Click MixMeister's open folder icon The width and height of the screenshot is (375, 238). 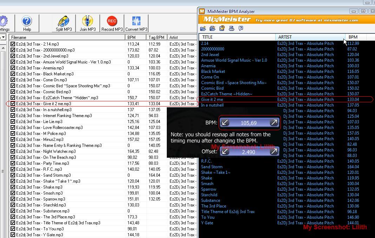pos(203,28)
